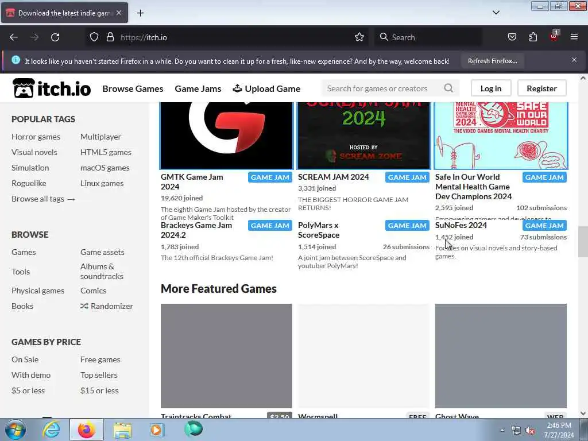The width and height of the screenshot is (588, 441).
Task: Expand the list all tabs chevron
Action: click(x=496, y=13)
